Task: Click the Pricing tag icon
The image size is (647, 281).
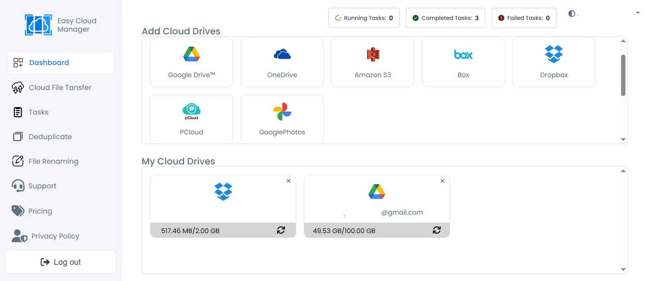Action: (18, 211)
